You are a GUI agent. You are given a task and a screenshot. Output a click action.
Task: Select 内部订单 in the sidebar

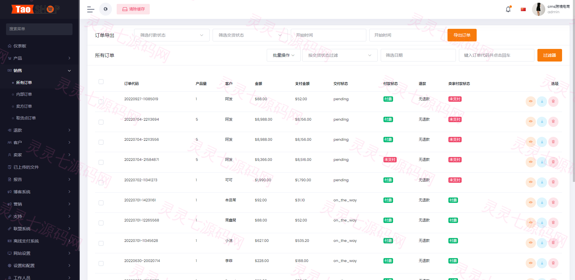24,94
